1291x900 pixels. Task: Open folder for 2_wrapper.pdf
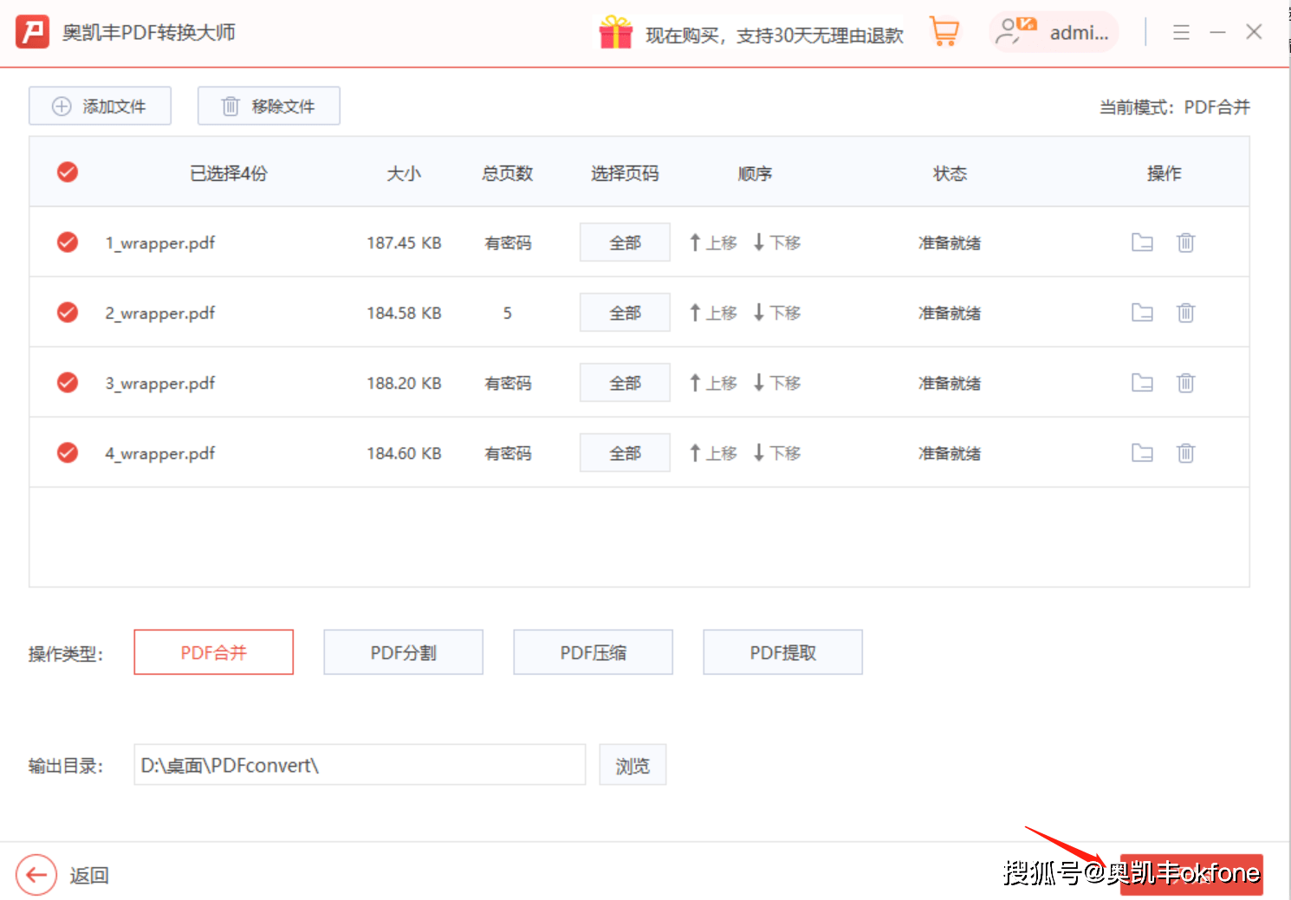point(1142,313)
